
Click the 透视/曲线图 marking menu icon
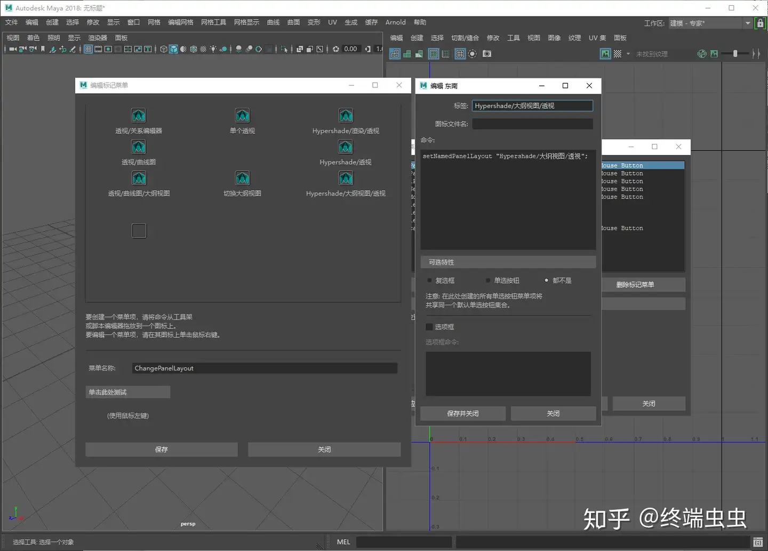click(139, 147)
